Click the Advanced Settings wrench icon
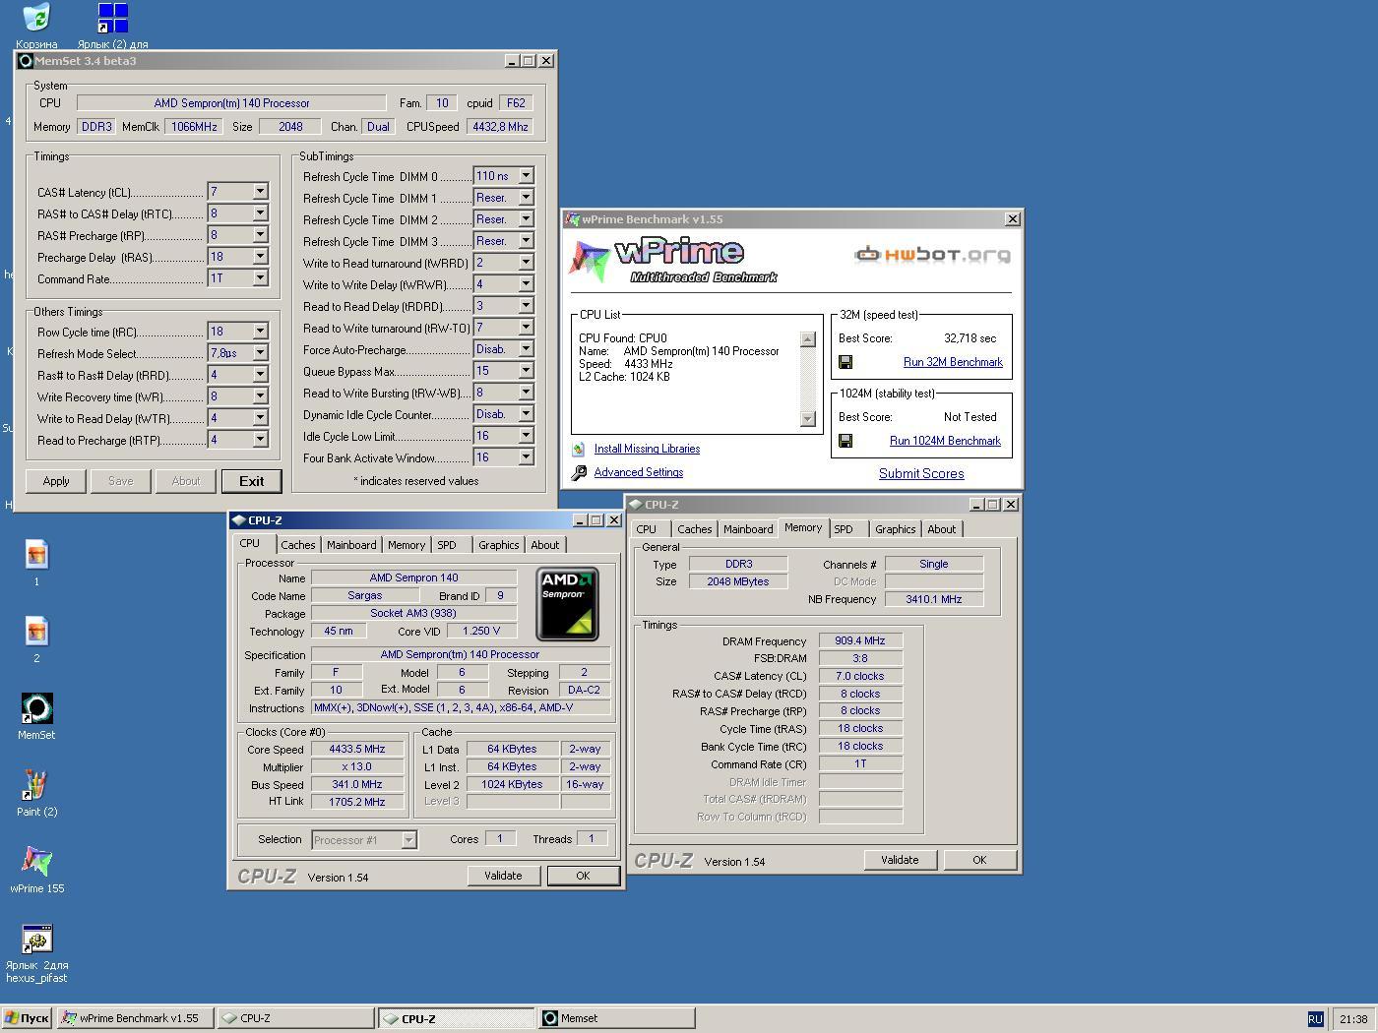Screen dimensions: 1378x1033 point(579,472)
